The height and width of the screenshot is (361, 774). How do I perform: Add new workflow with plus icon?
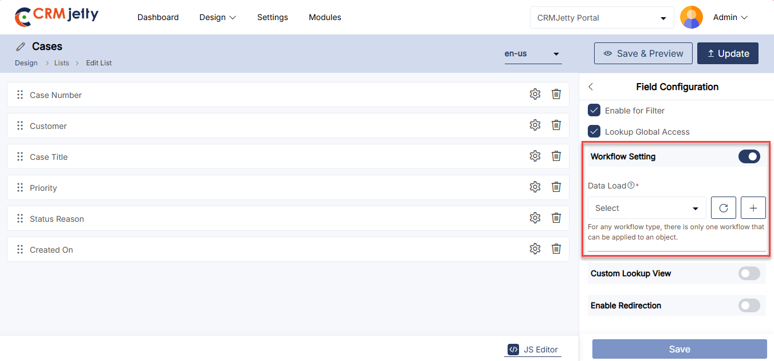[x=753, y=208]
